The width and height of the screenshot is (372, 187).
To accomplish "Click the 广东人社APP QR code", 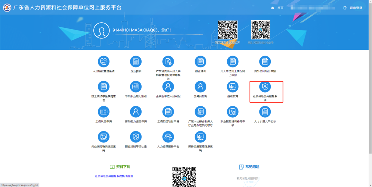I will [227, 30].
